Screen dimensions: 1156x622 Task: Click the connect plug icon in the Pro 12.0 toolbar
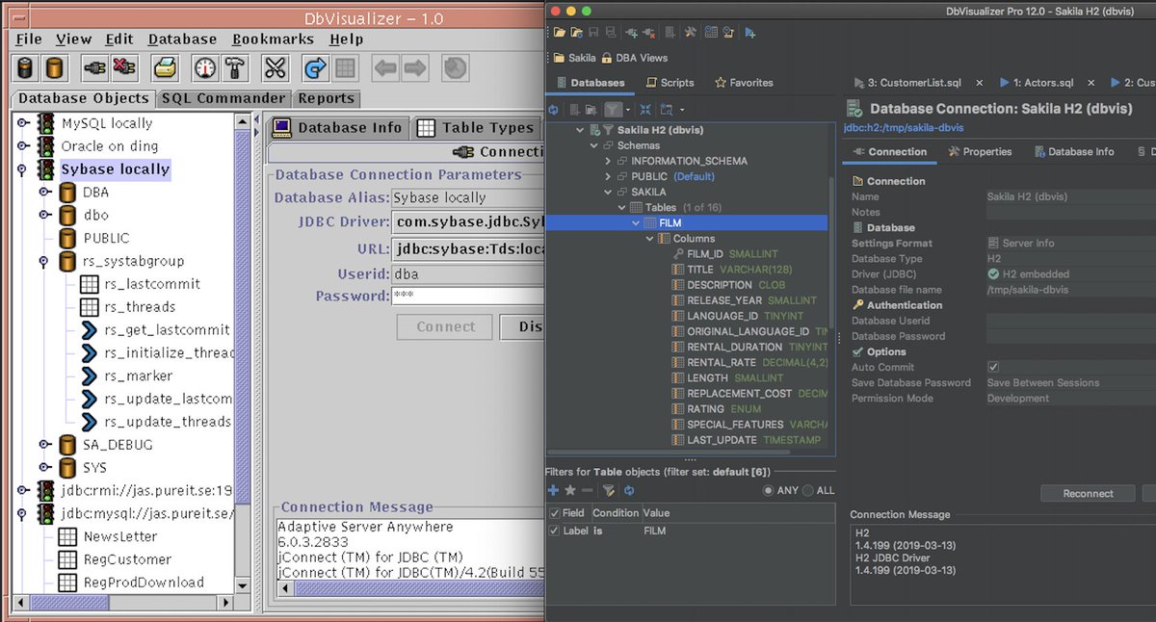631,32
